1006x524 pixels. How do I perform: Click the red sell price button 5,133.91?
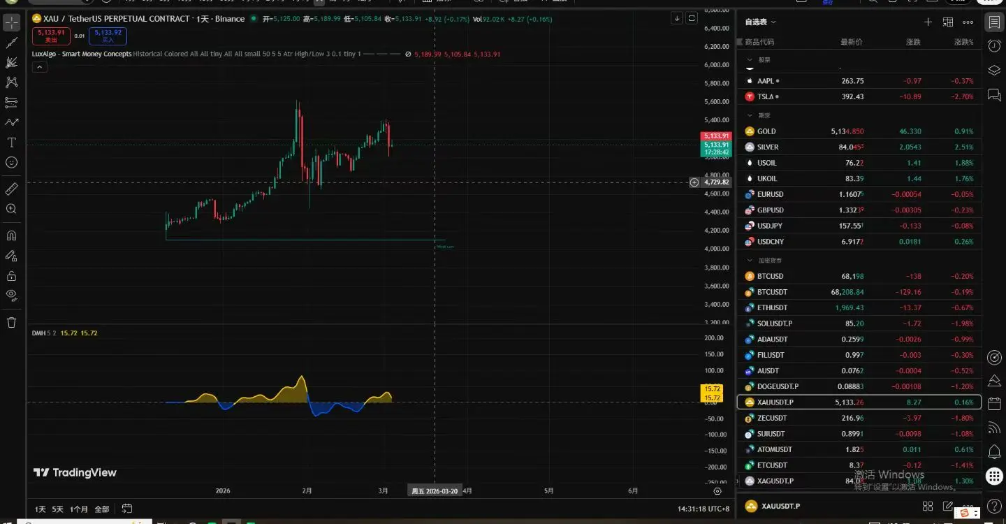[51, 36]
